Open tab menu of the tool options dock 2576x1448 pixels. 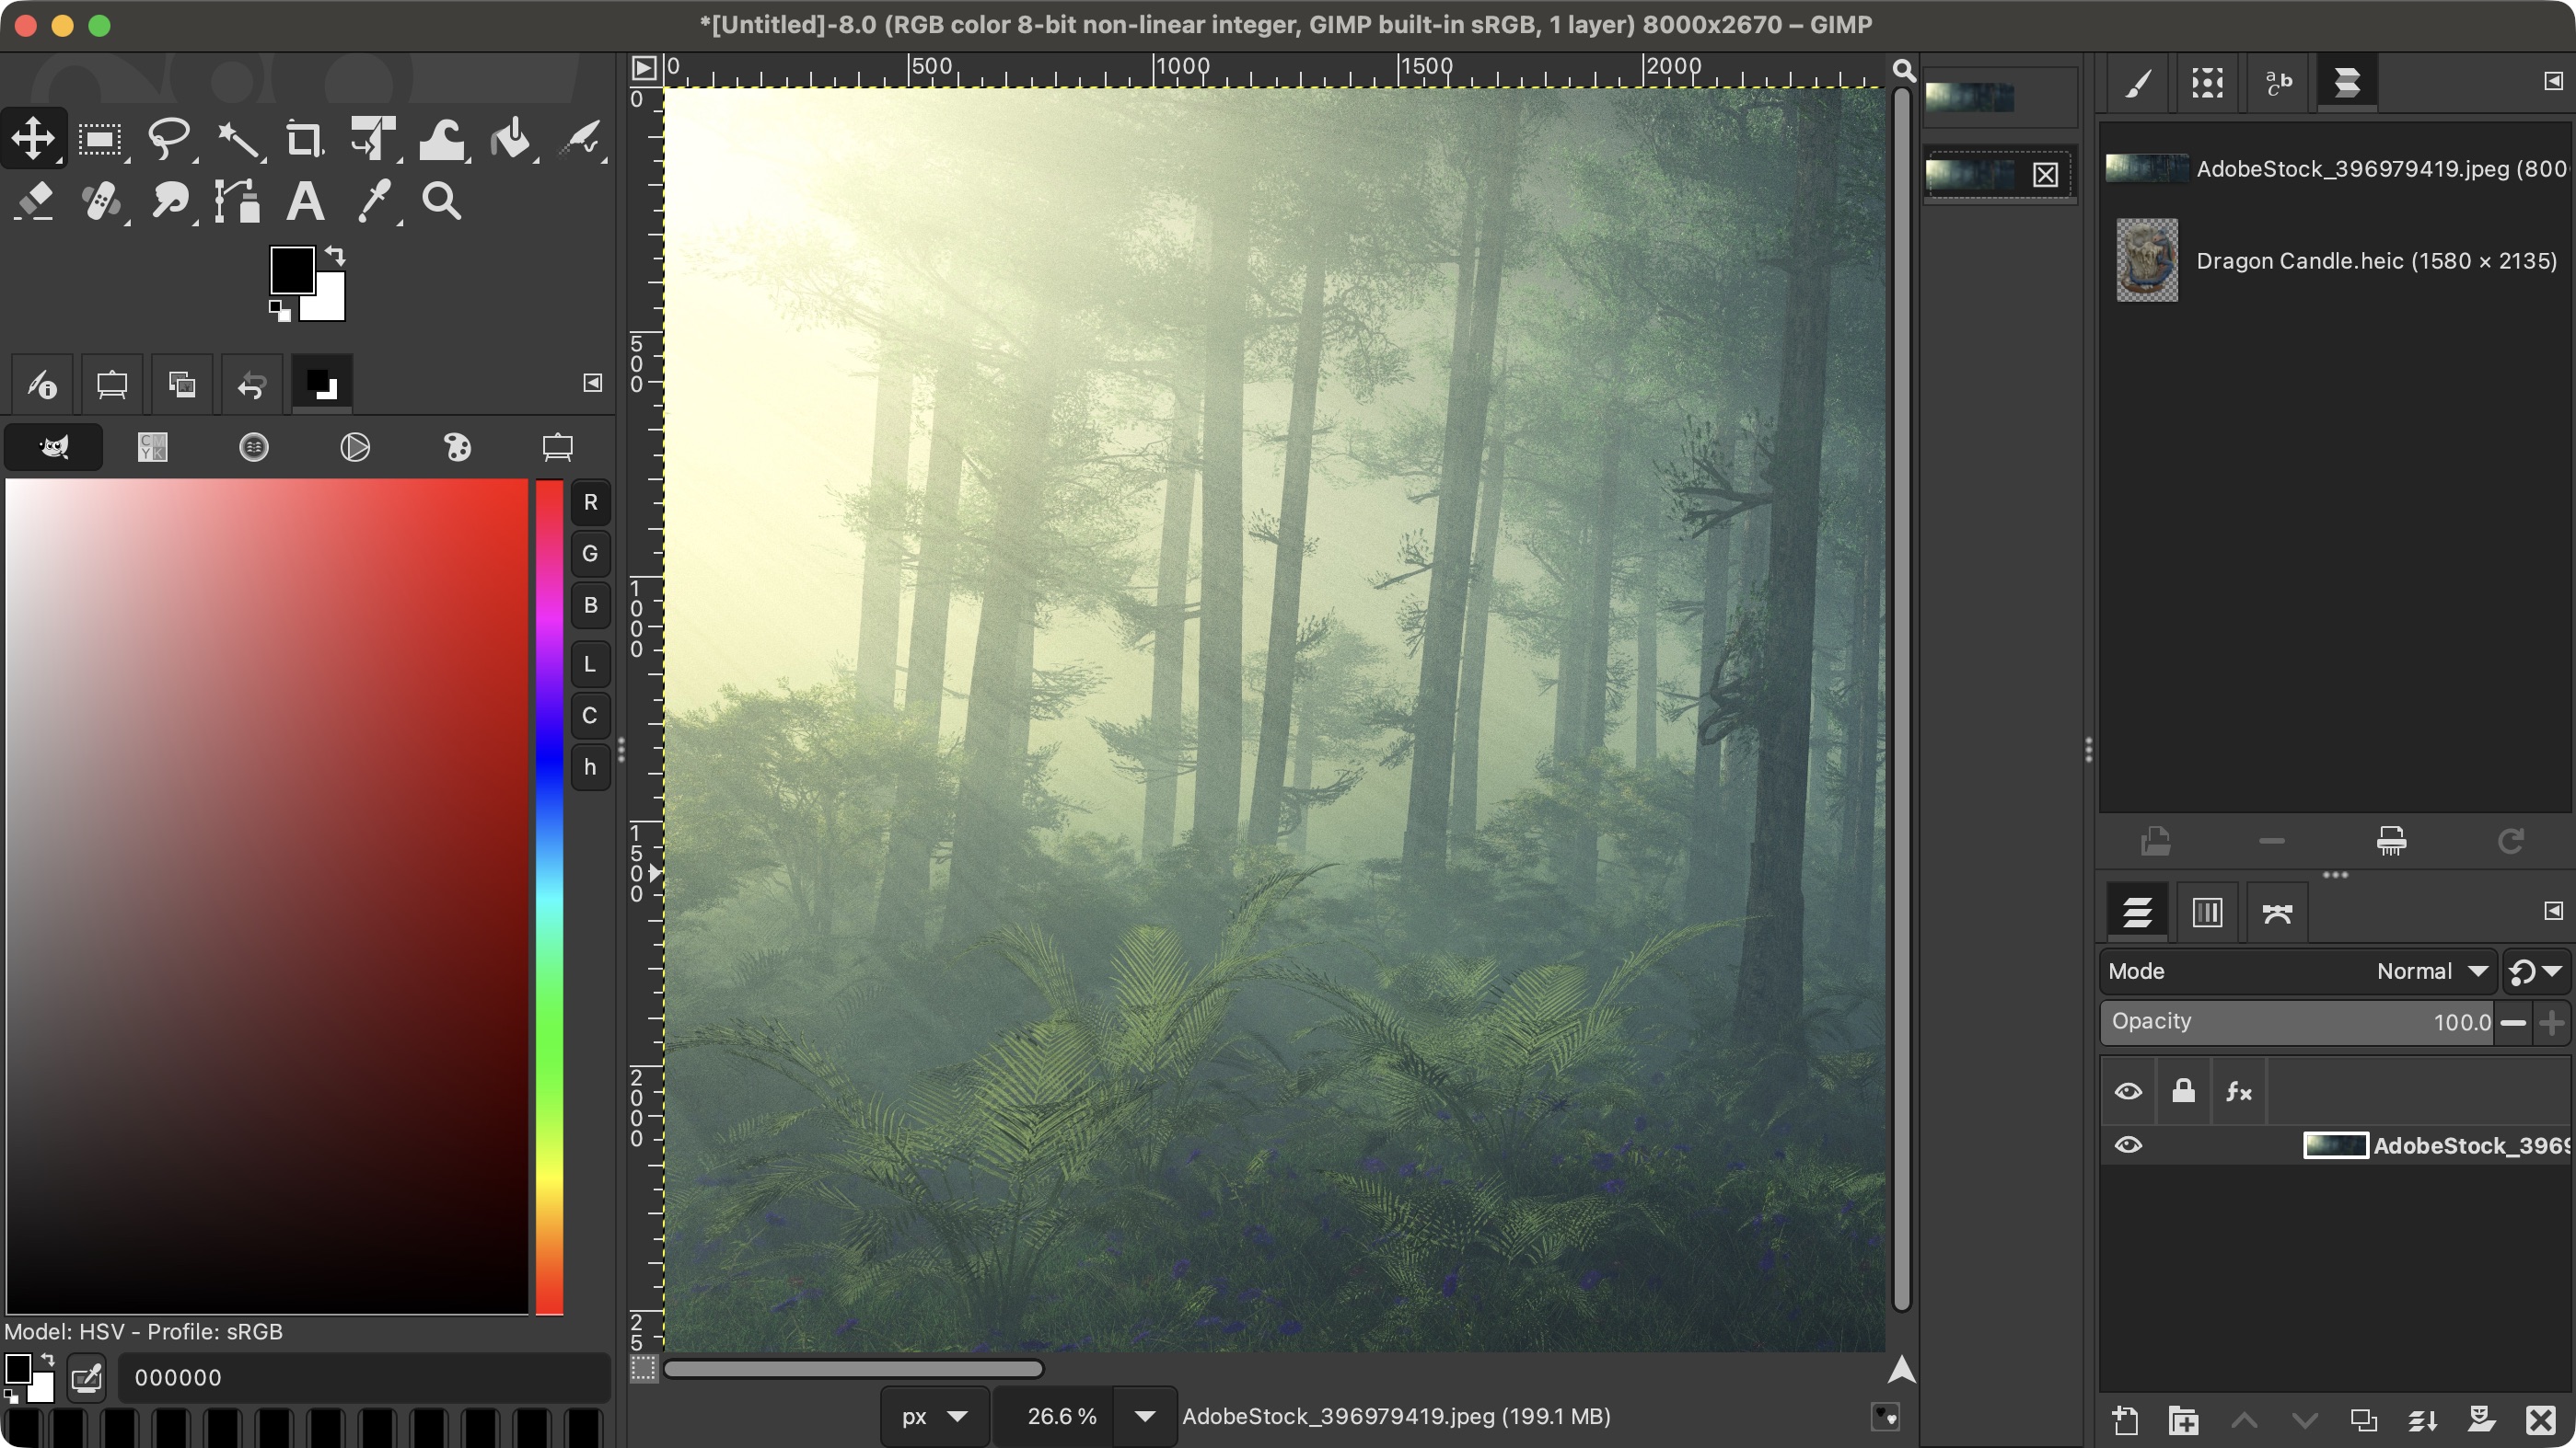(x=592, y=383)
